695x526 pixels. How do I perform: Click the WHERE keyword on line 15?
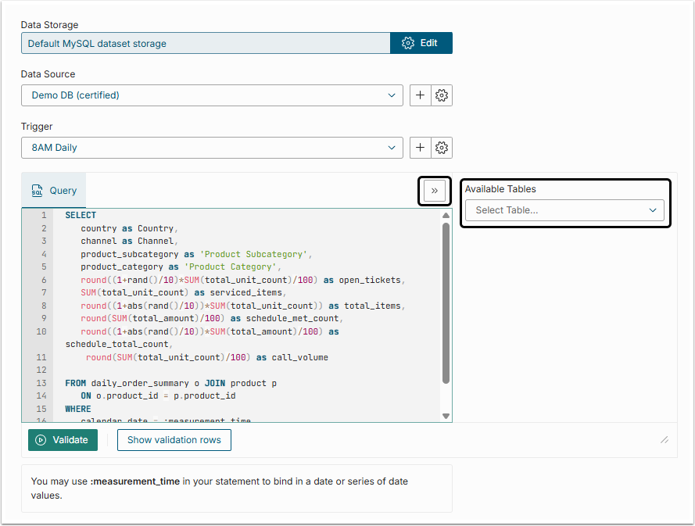78,409
